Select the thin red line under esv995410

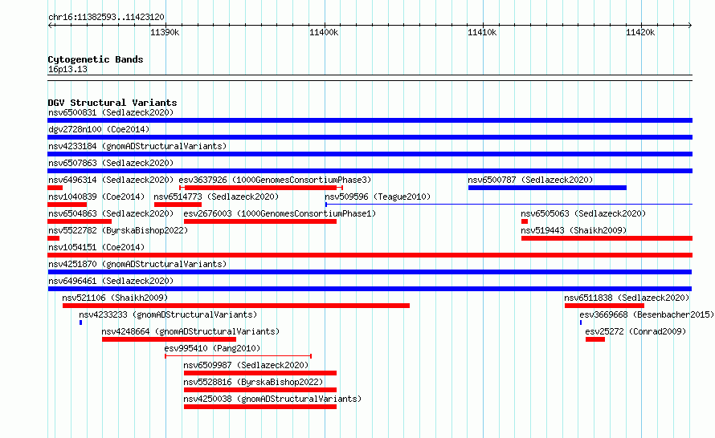(238, 356)
